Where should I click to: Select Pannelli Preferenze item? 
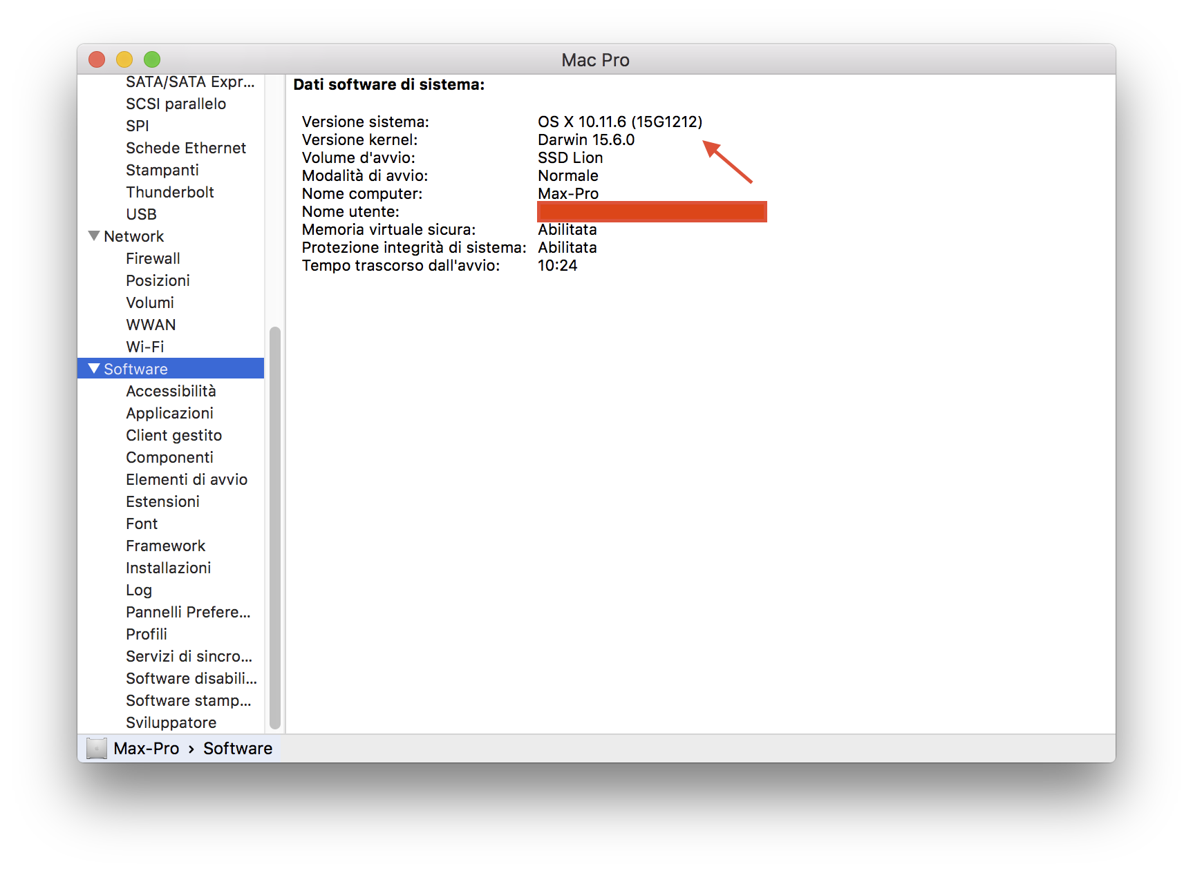[188, 612]
